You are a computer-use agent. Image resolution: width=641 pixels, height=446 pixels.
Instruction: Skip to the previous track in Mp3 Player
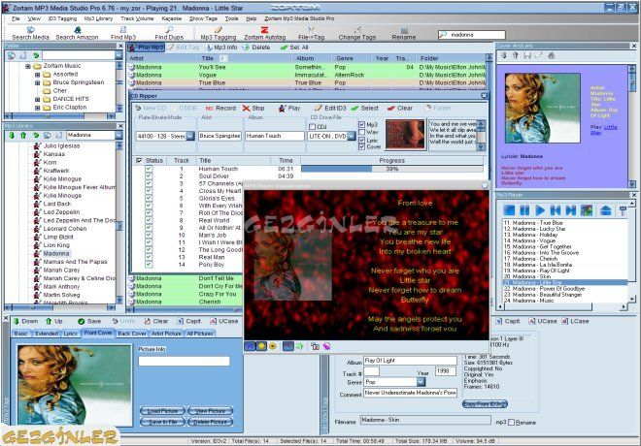pyautogui.click(x=556, y=210)
